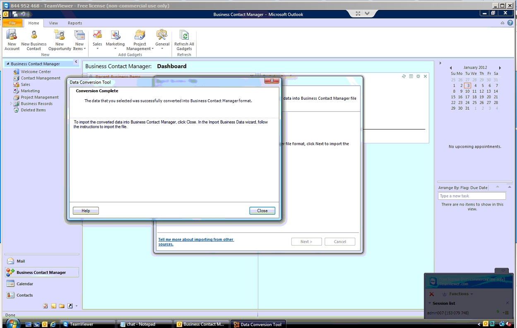Refresh the dashboard gadget

coord(404,77)
